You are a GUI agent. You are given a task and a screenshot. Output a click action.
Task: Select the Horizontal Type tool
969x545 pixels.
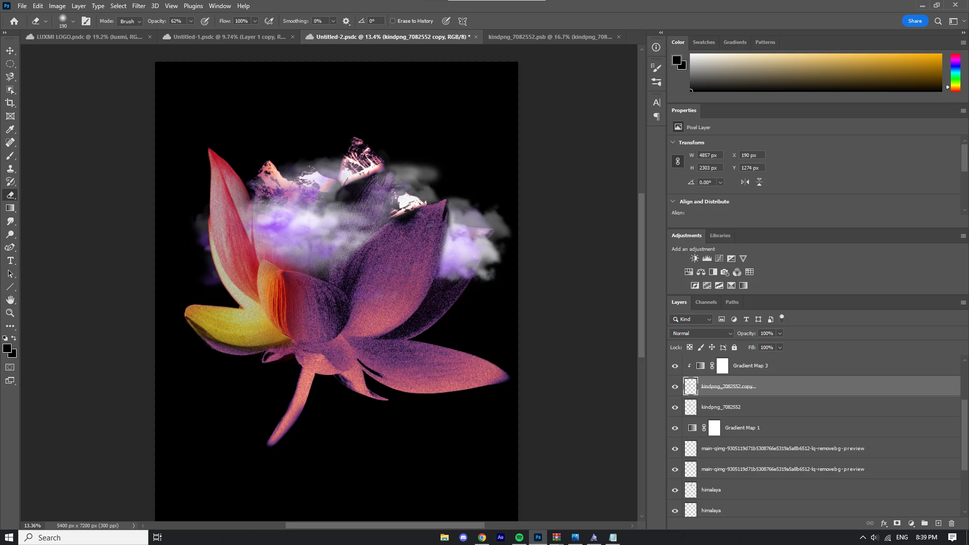[x=10, y=260]
